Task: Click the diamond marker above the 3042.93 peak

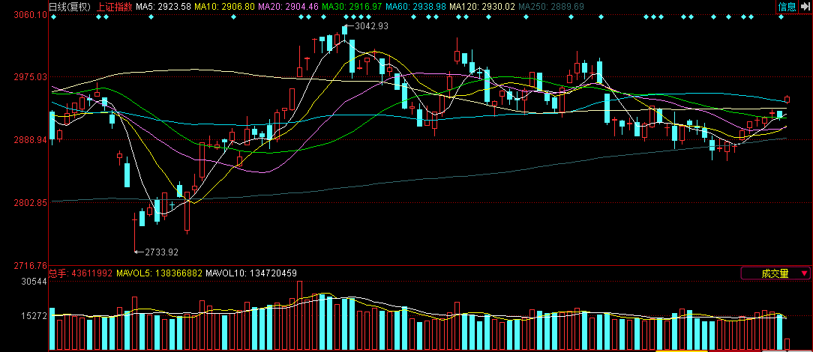Action: [x=344, y=16]
